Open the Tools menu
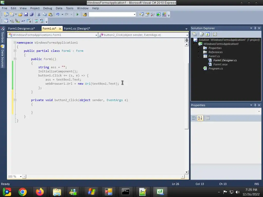The width and height of the screenshot is (263, 197). pos(70,8)
